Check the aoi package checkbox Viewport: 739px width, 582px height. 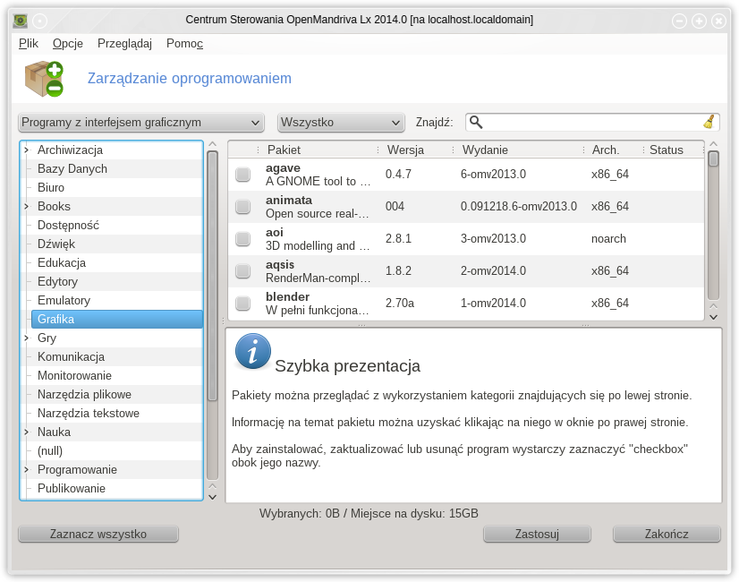[243, 239]
